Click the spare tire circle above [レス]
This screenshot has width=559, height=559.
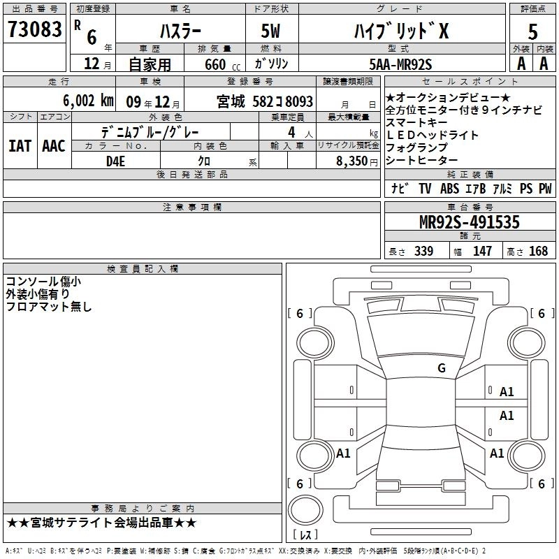pos(305,510)
